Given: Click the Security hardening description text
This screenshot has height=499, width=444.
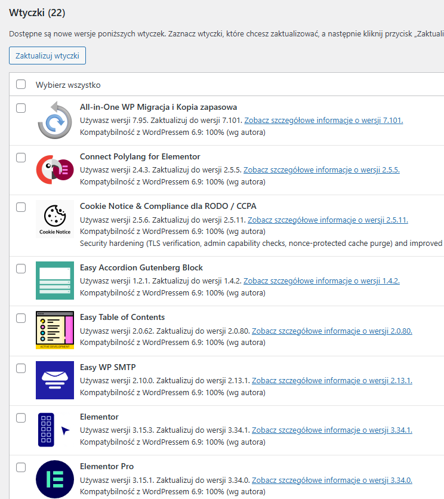Looking at the screenshot, I should click(x=261, y=244).
